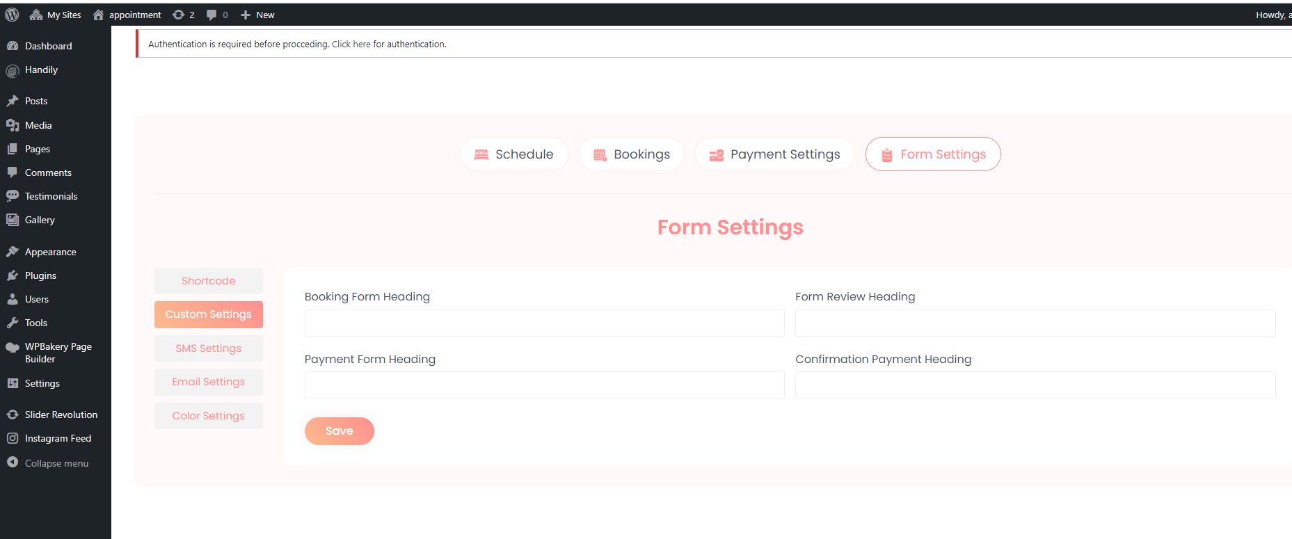Screen dimensions: 1292x539
Task: Open the Payment Settings tab
Action: point(774,154)
